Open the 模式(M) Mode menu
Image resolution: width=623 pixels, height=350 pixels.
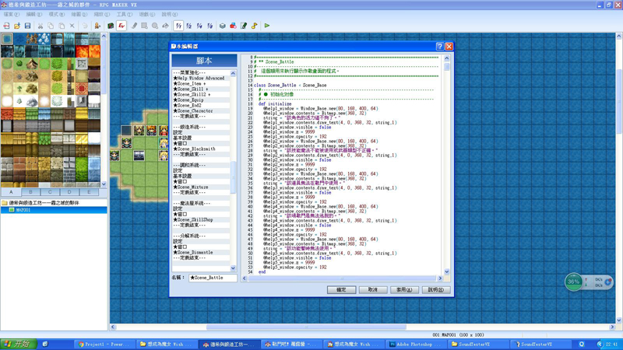(x=56, y=14)
